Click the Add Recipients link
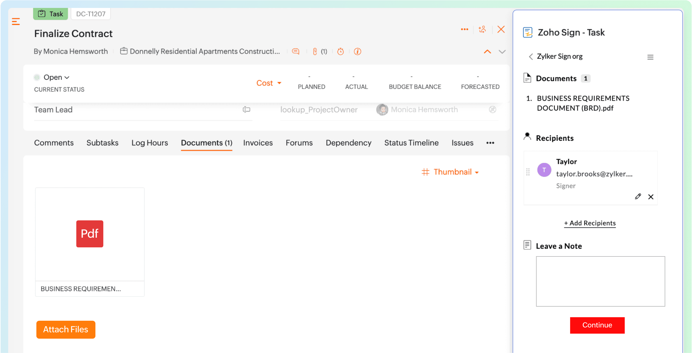The height and width of the screenshot is (353, 692). click(x=590, y=223)
